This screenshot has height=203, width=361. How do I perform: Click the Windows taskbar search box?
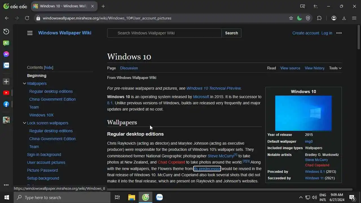click(x=62, y=197)
